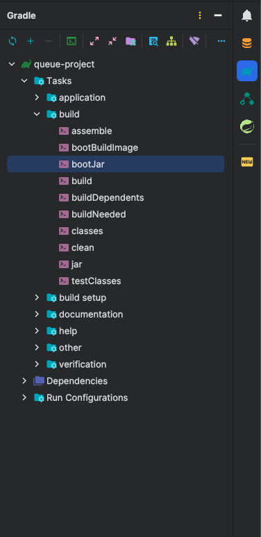
Task: Click the plus icon to link Gradle project
Action: pos(31,42)
